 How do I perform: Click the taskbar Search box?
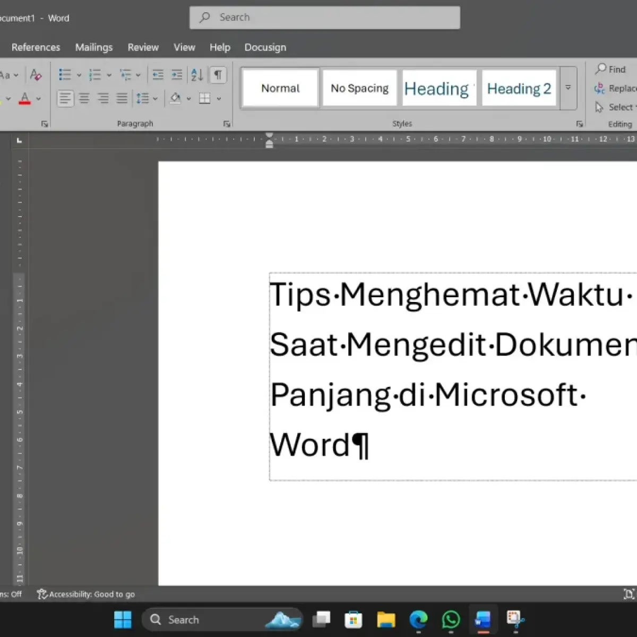click(x=222, y=619)
